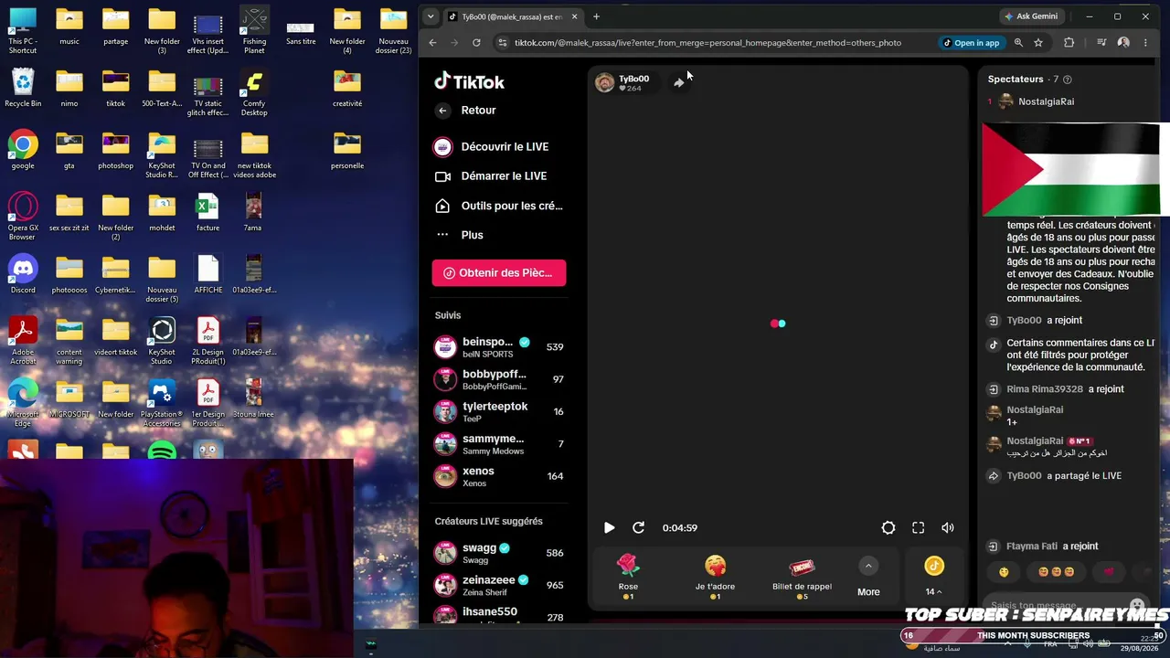Select the Microsoft Edge desktop shortcut

tap(23, 402)
